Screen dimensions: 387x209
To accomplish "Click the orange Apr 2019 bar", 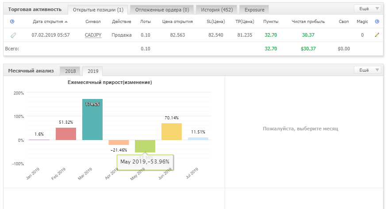I will [119, 142].
